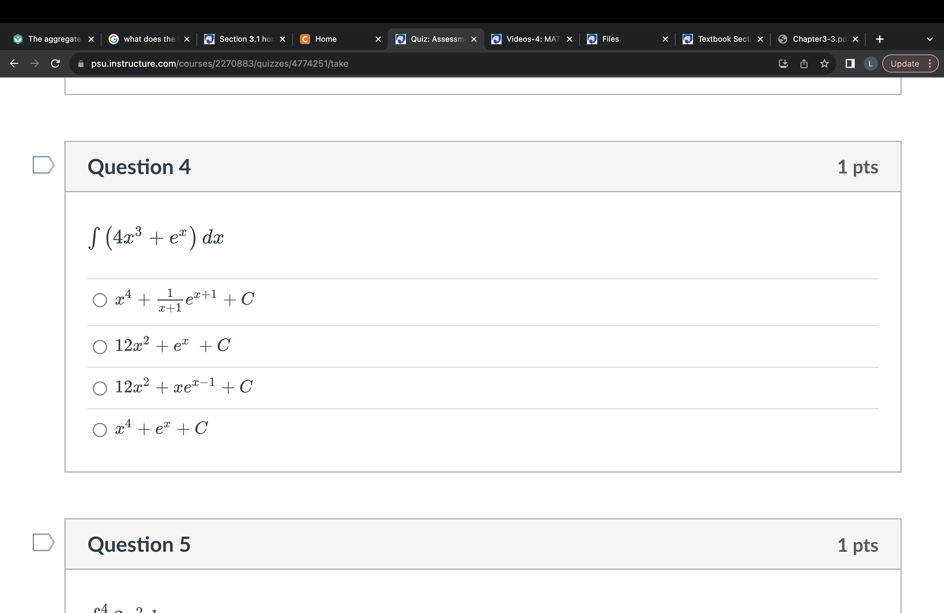
Task: Expand the tab search chevron
Action: pyautogui.click(x=929, y=39)
